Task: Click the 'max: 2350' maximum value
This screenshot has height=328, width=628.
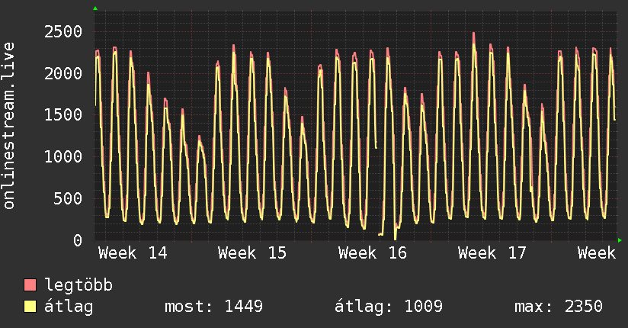Action: point(559,307)
